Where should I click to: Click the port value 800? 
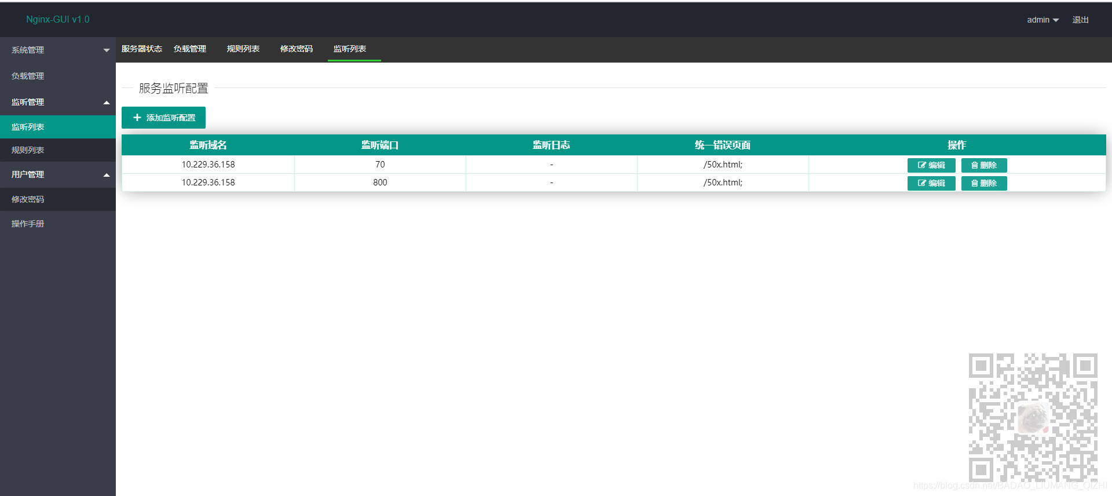(x=380, y=183)
